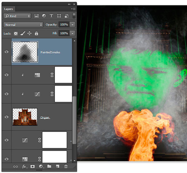Select mask of clipped gradient map layer
This screenshot has height=173, width=187.
coord(63,75)
